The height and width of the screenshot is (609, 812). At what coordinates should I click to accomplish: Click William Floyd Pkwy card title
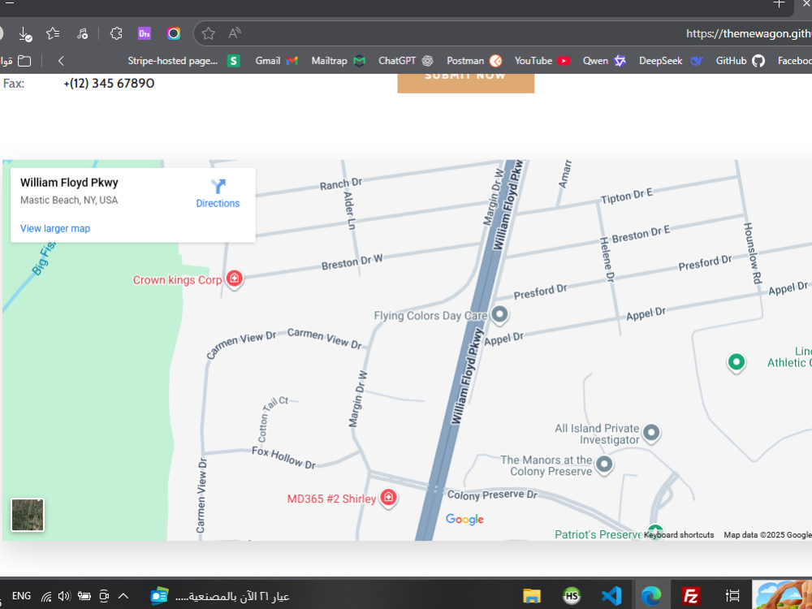coord(69,183)
